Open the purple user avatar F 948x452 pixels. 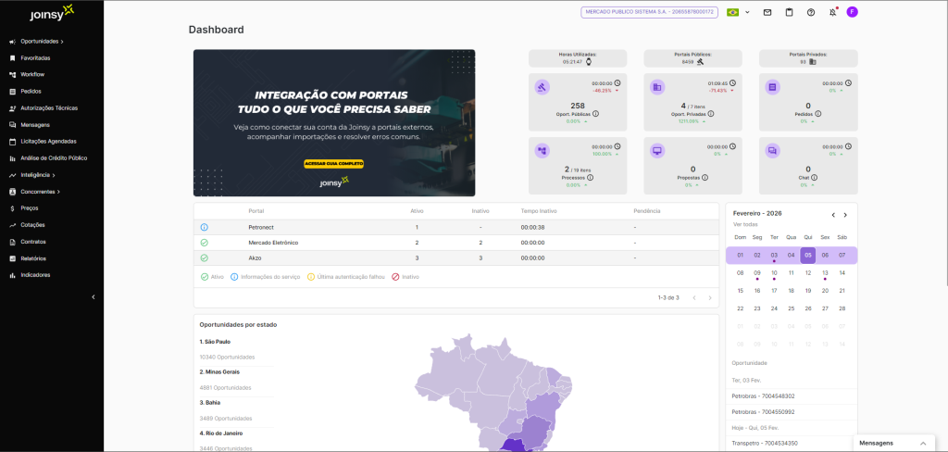coord(852,12)
